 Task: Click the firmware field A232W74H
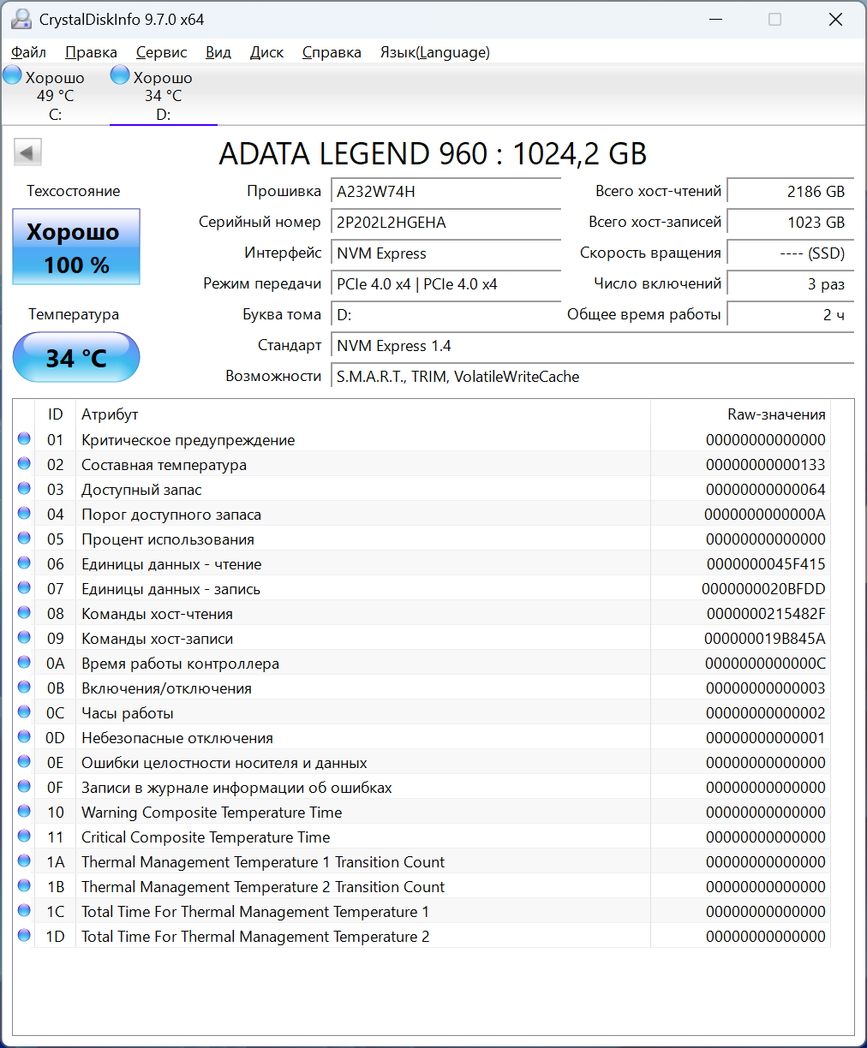click(x=445, y=192)
